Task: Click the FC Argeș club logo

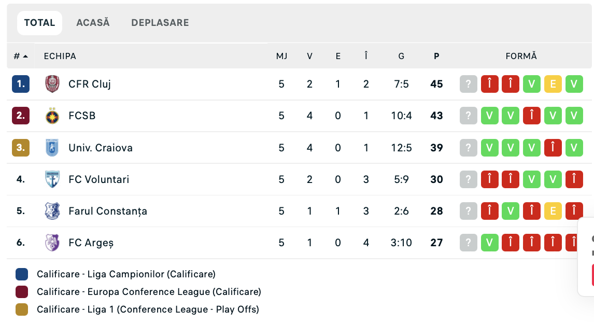Action: click(52, 243)
